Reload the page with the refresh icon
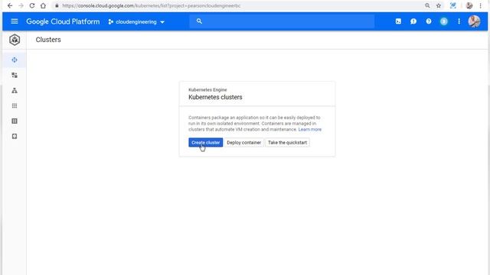The image size is (490, 275). click(32, 5)
